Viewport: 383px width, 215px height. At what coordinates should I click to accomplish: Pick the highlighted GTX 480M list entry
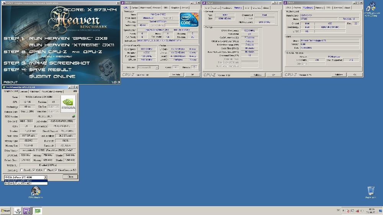(x=26, y=181)
